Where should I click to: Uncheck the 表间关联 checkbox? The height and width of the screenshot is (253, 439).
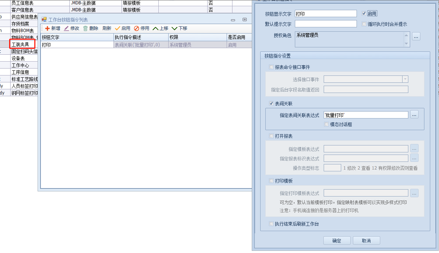point(271,104)
